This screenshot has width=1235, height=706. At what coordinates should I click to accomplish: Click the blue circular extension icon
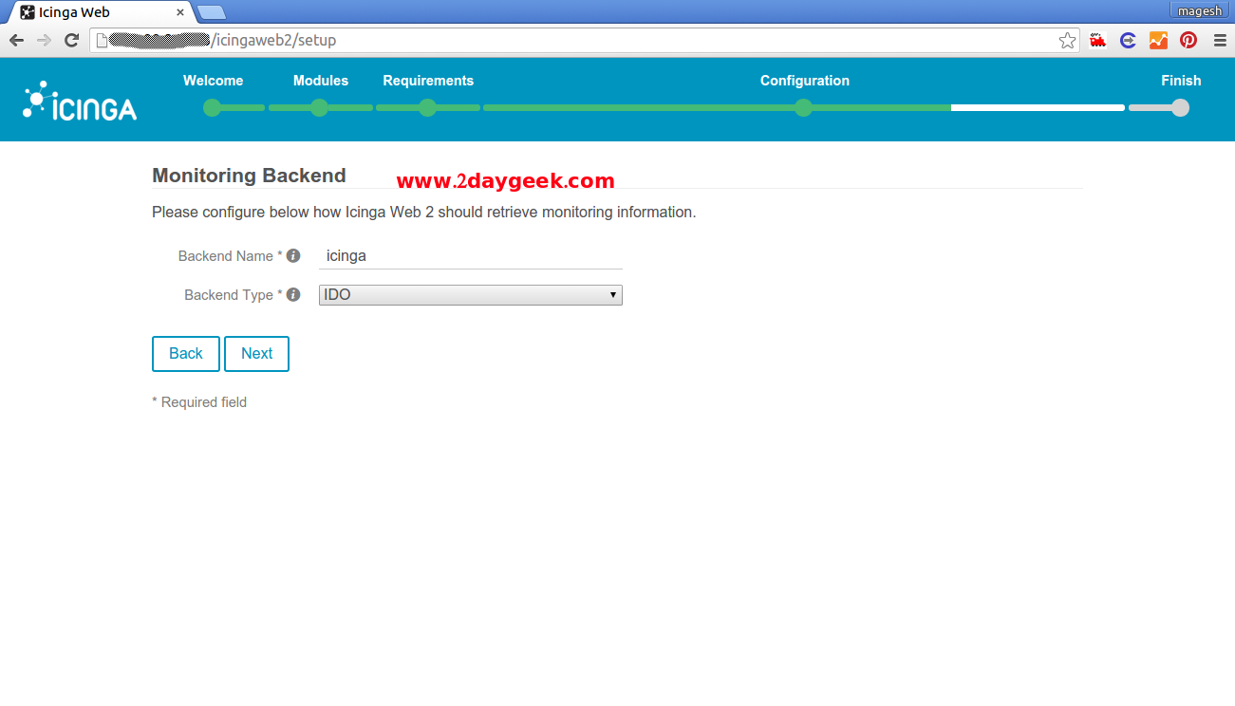[1128, 40]
